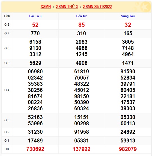Screen dimensions: 152x156
Task: Open the XSMN breadcrumb link
Action: [x=46, y=7]
